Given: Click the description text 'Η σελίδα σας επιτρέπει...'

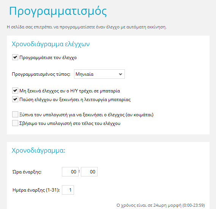Looking at the screenshot, I should tap(87, 27).
